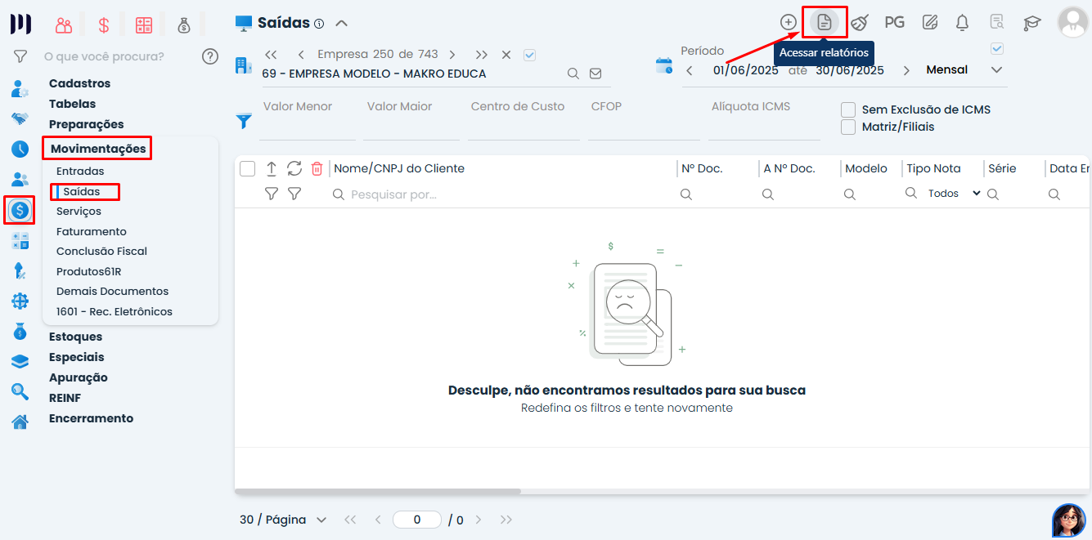Click the graduation cap training icon
Image resolution: width=1092 pixels, height=540 pixels.
[1031, 22]
